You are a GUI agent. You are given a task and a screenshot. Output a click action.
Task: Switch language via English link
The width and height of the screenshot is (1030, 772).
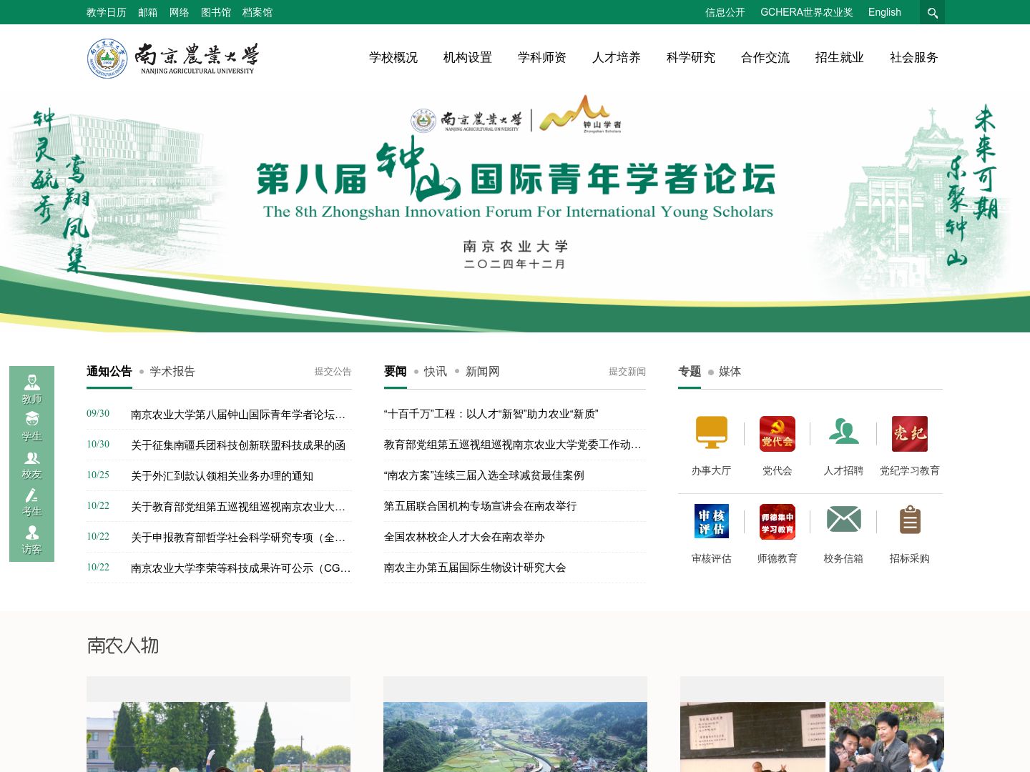coord(884,12)
